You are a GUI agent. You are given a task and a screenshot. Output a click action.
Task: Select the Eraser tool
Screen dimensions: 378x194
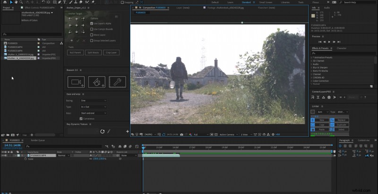(81, 2)
